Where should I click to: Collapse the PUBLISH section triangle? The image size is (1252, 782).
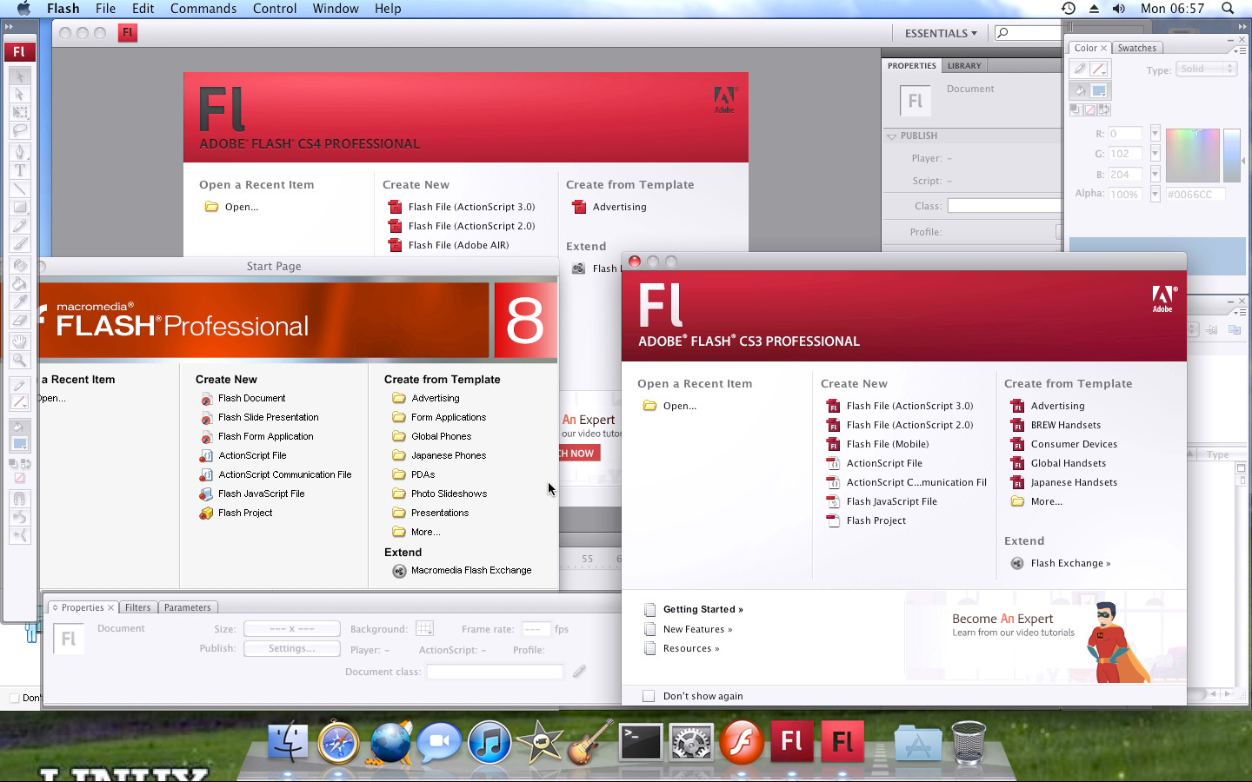[891, 136]
